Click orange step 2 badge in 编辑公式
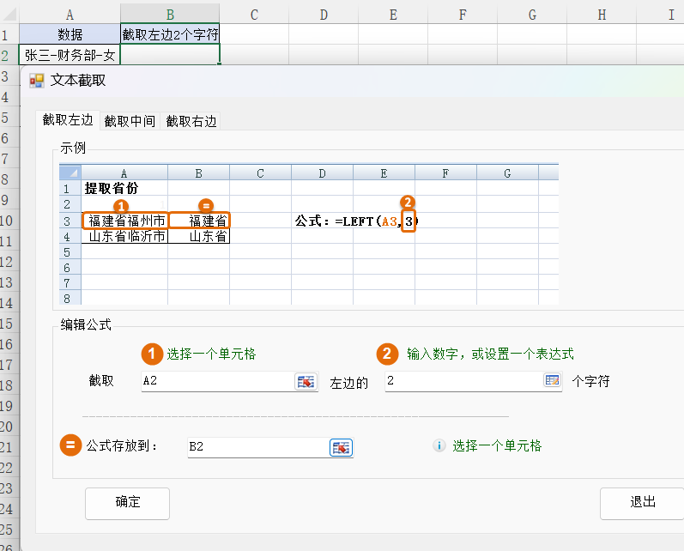The height and width of the screenshot is (551, 684). point(390,354)
